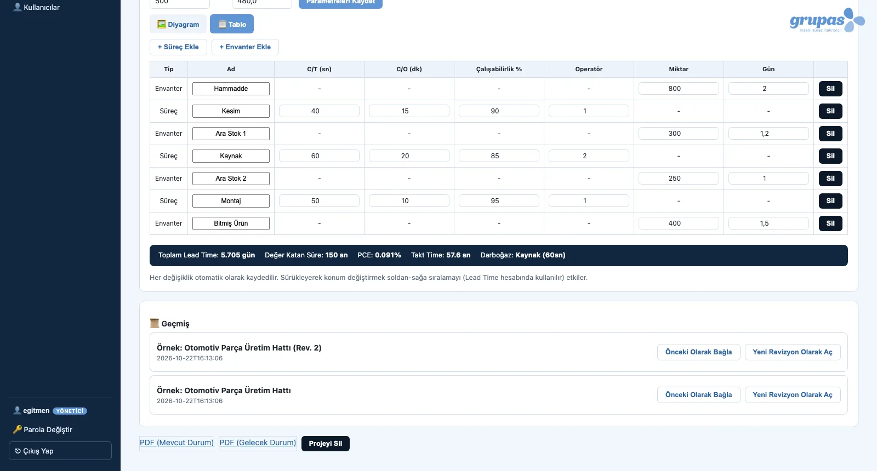This screenshot has width=877, height=471.
Task: Click the Çıkış Yap logout button
Action: [60, 451]
